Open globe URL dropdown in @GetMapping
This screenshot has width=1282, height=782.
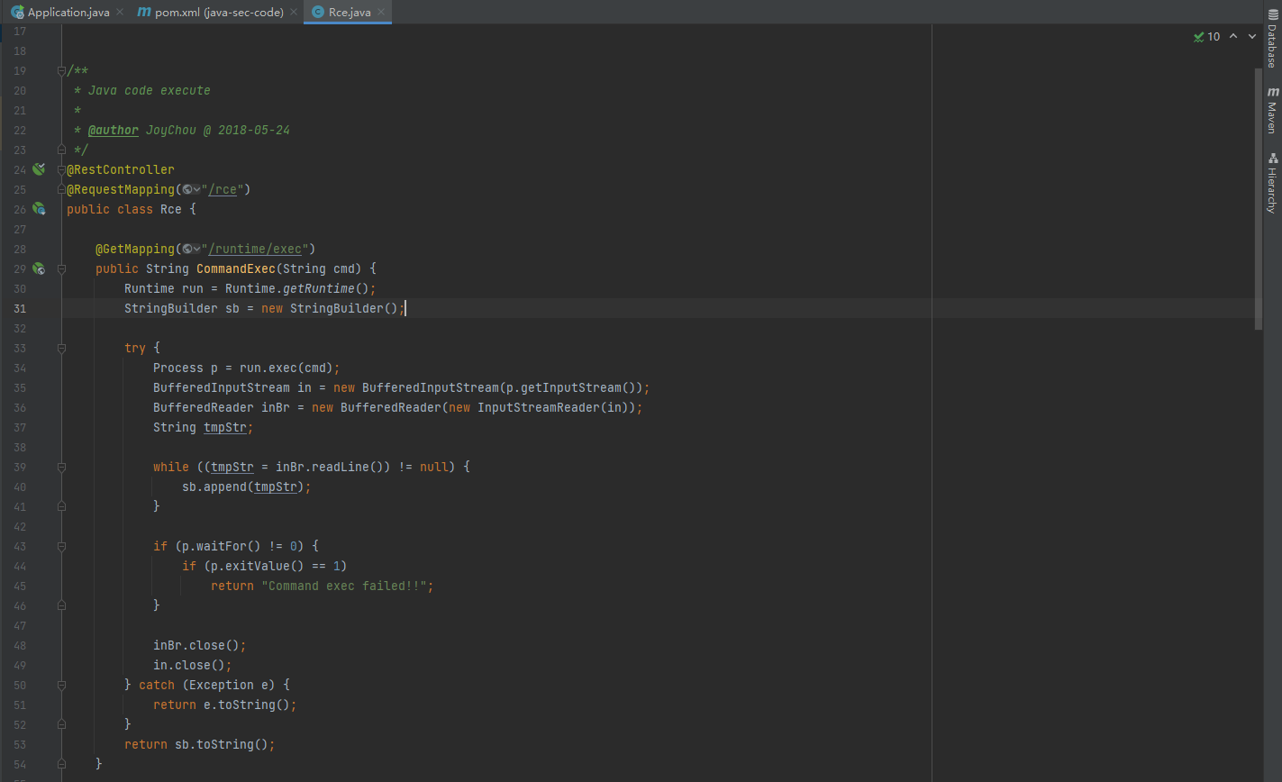click(x=191, y=249)
